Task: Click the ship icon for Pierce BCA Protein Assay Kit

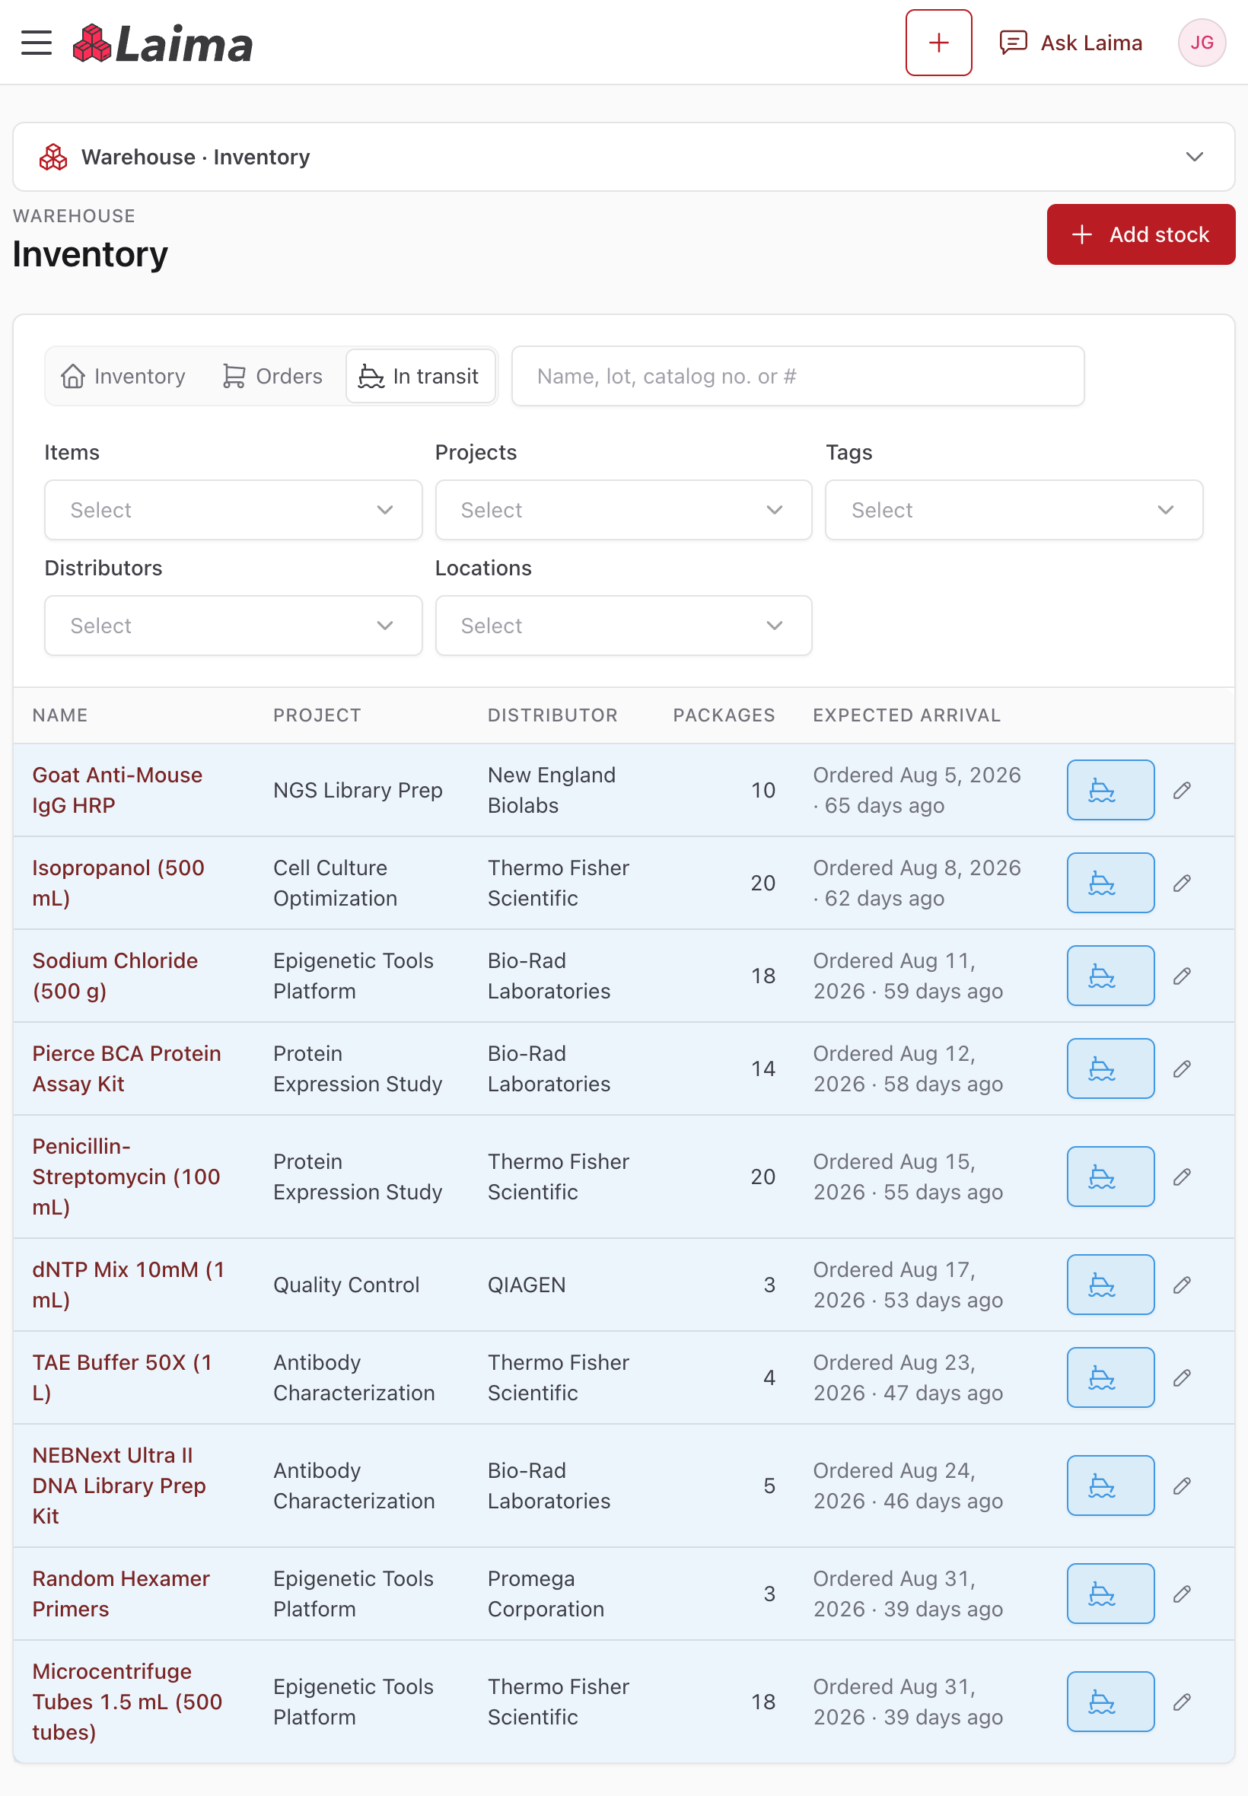Action: point(1110,1068)
